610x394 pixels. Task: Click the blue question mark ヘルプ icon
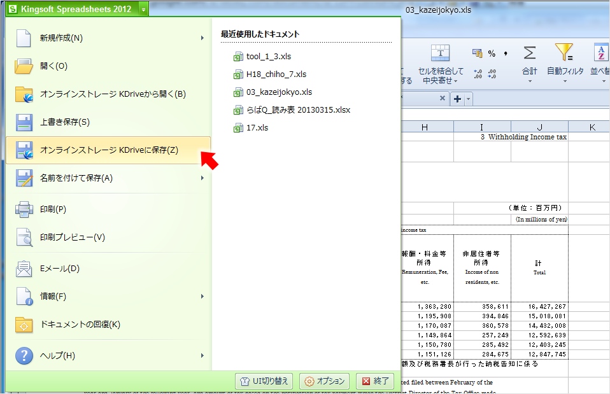[24, 356]
